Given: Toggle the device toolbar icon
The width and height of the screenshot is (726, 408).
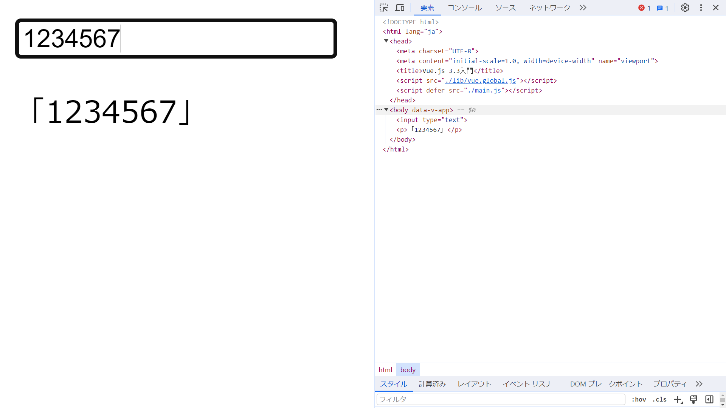Looking at the screenshot, I should (400, 8).
